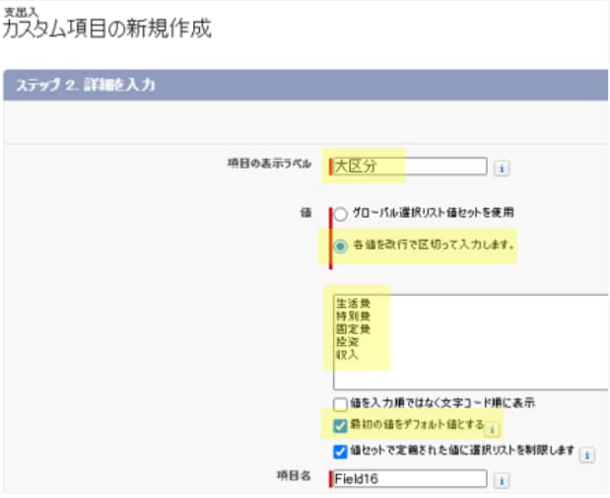Click the 特別費 line in values box
Viewport: 610px width, 498px height.
[353, 317]
